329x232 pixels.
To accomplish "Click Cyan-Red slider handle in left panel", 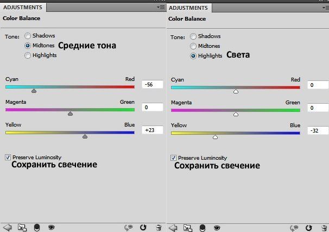I will click(34, 91).
